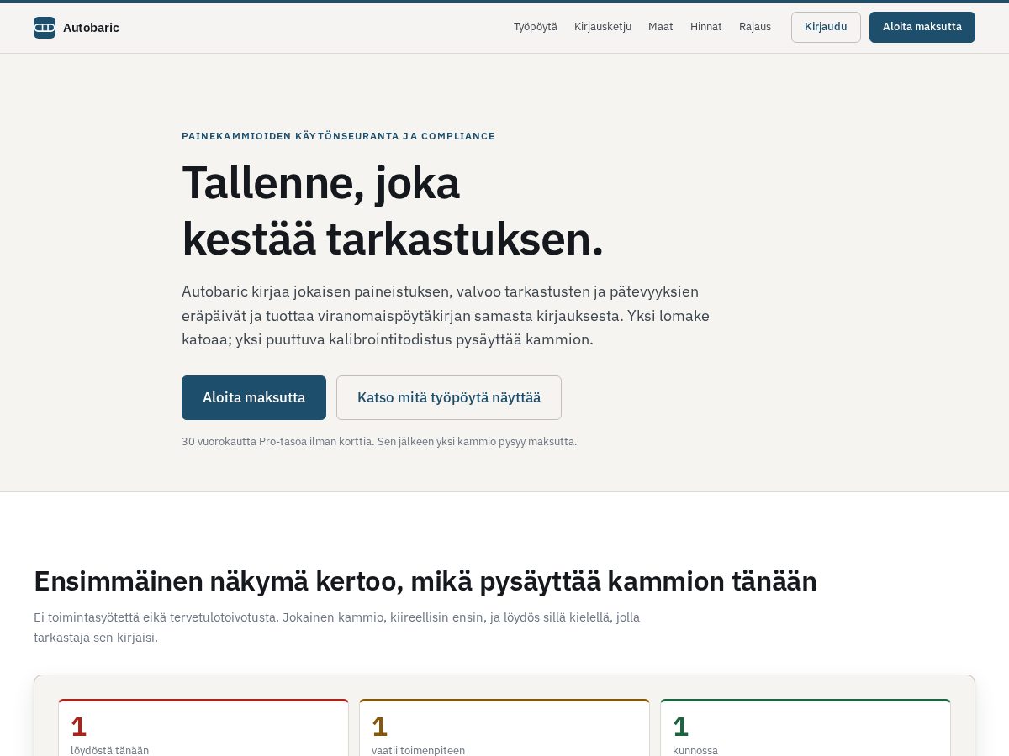This screenshot has width=1009, height=756.
Task: Select Rajaus in the top navigation
Action: pyautogui.click(x=755, y=27)
